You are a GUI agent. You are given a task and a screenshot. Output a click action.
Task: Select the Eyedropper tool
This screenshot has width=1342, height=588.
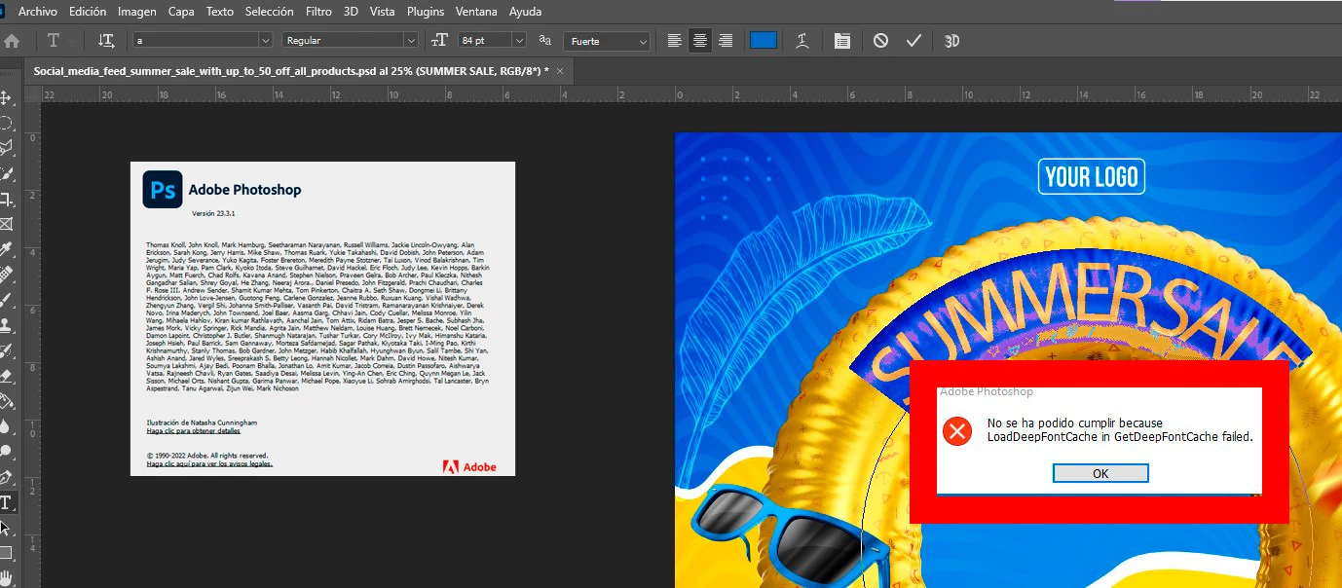[x=6, y=250]
